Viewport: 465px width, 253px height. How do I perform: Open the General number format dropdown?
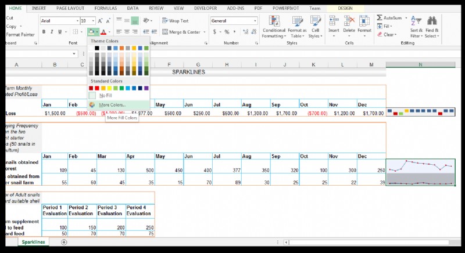(255, 21)
